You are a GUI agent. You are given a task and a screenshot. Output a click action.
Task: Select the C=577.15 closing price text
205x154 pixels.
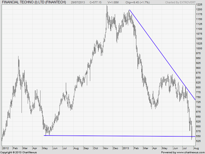pos(98,2)
